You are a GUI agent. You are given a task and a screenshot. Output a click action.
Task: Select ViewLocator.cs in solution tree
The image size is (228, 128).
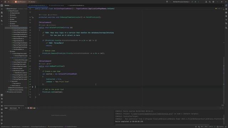(x=15, y=86)
